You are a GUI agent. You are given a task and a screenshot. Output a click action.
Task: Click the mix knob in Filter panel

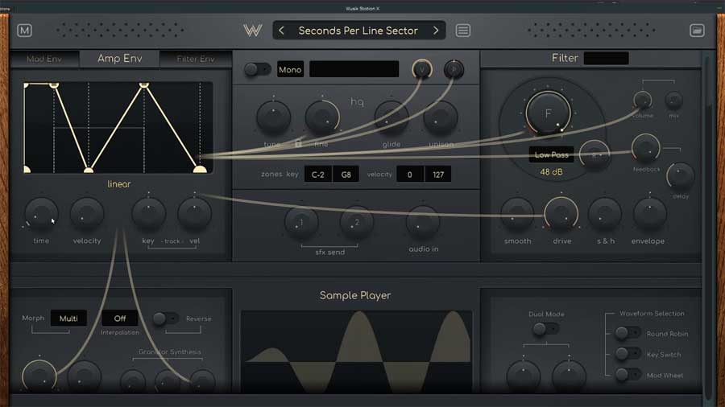pyautogui.click(x=673, y=100)
